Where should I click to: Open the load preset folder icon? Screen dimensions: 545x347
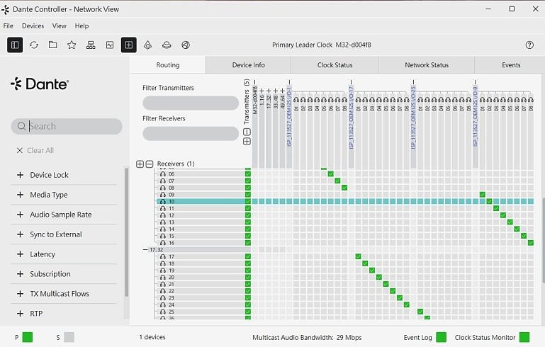point(53,45)
